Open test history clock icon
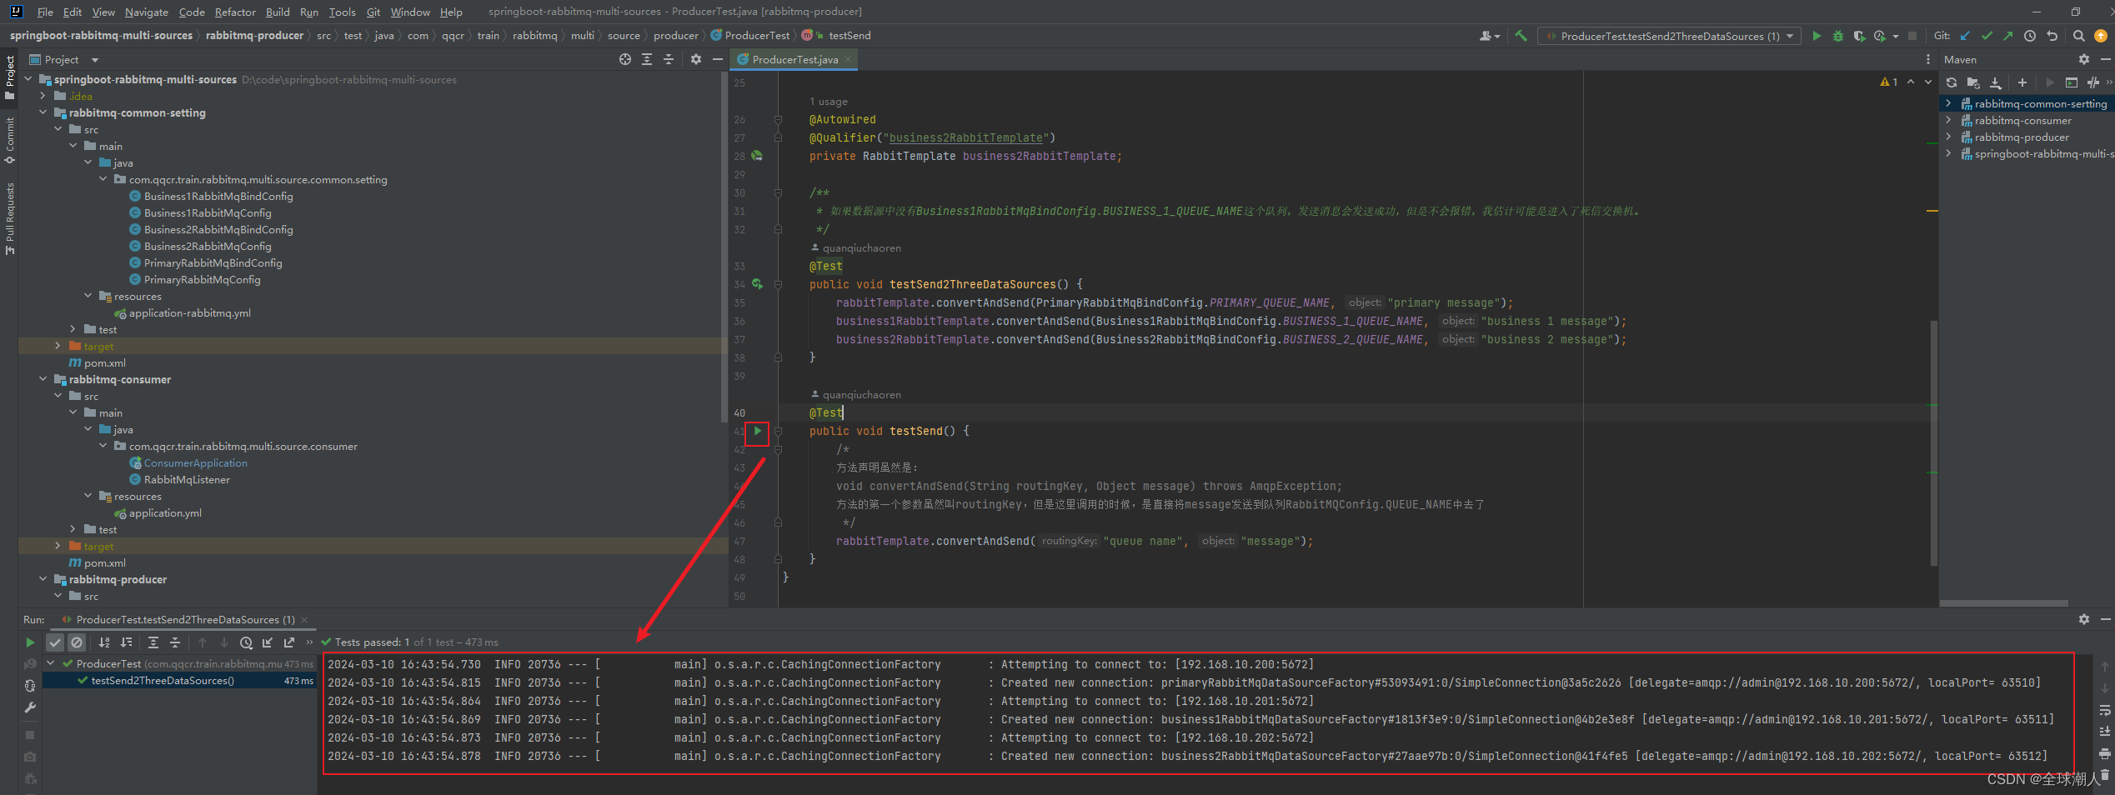2115x795 pixels. [246, 642]
